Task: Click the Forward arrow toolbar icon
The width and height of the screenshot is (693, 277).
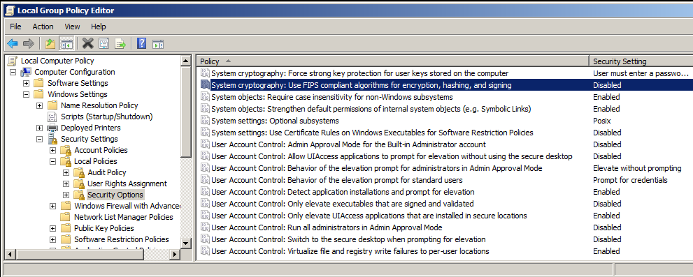Action: [x=28, y=43]
